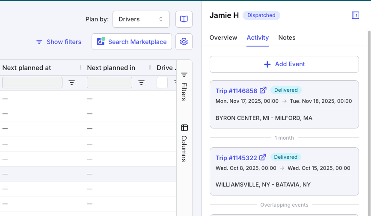Screen dimensions: 371x216
Task: Click the 1 month separator label
Action: click(x=284, y=138)
